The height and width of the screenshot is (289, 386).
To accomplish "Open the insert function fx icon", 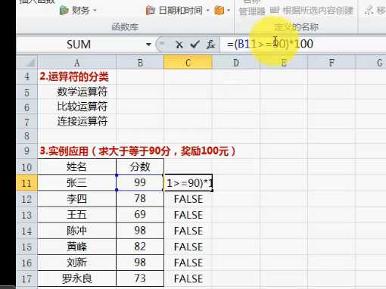I will coord(210,45).
